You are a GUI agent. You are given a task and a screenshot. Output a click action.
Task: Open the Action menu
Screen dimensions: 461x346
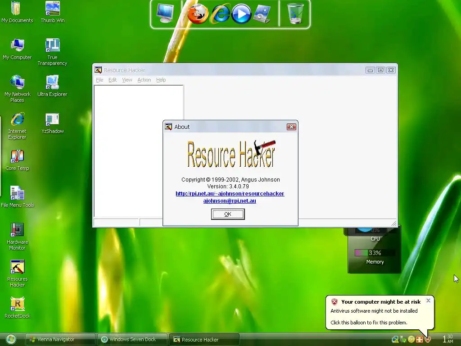tap(144, 80)
